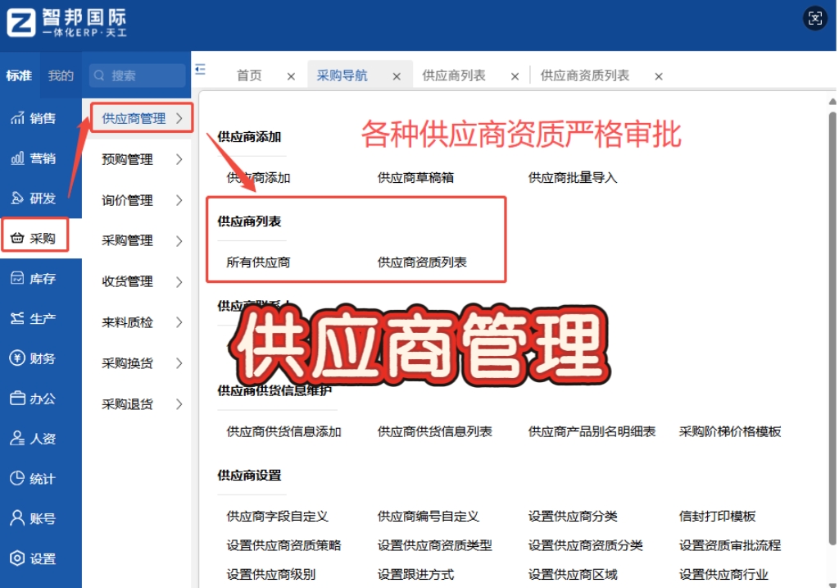Open the 供应商草稿箱 link
Image resolution: width=839 pixels, height=588 pixels.
415,178
